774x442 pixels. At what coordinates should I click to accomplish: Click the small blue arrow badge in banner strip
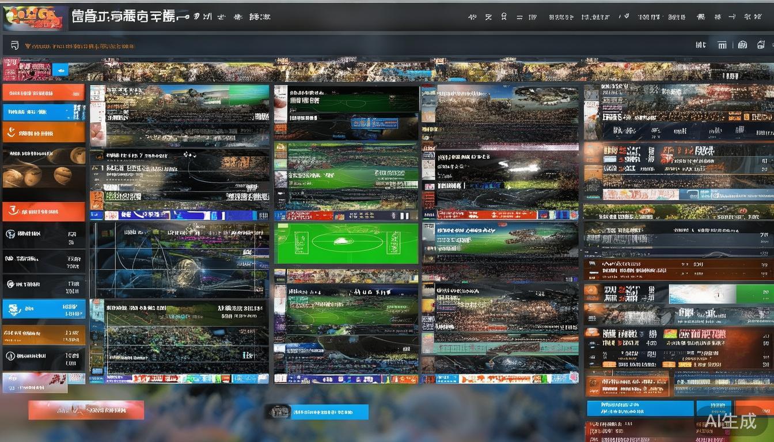pyautogui.click(x=60, y=70)
